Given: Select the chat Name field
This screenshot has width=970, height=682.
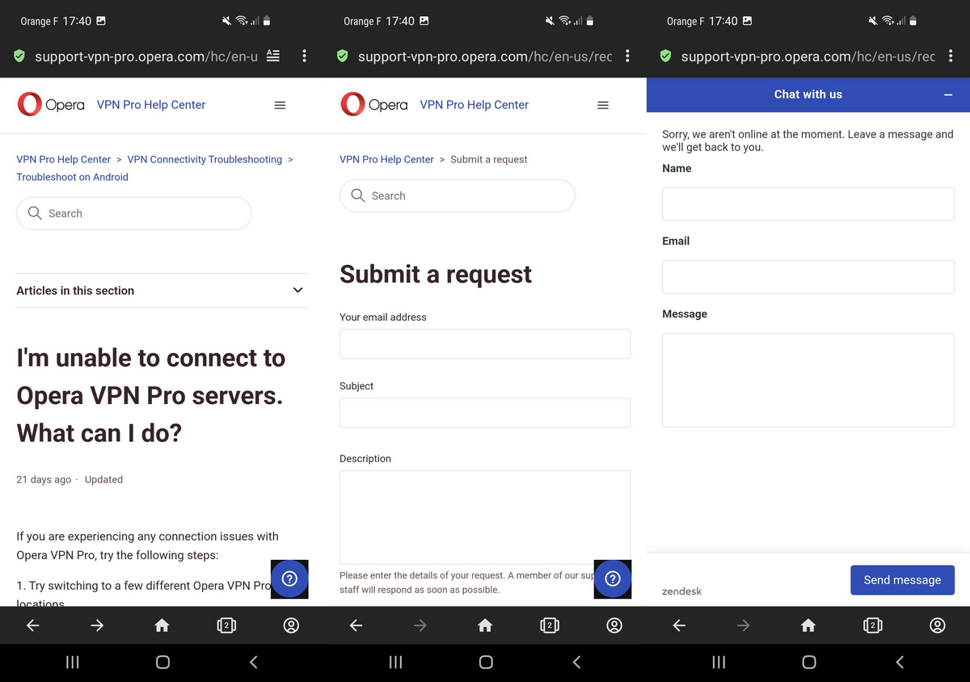Looking at the screenshot, I should [x=808, y=204].
